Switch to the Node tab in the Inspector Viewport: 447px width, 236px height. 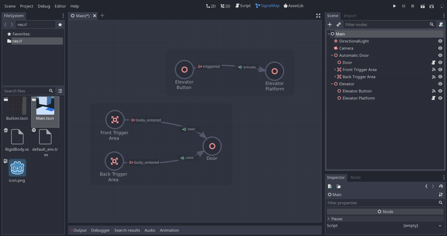click(x=355, y=177)
